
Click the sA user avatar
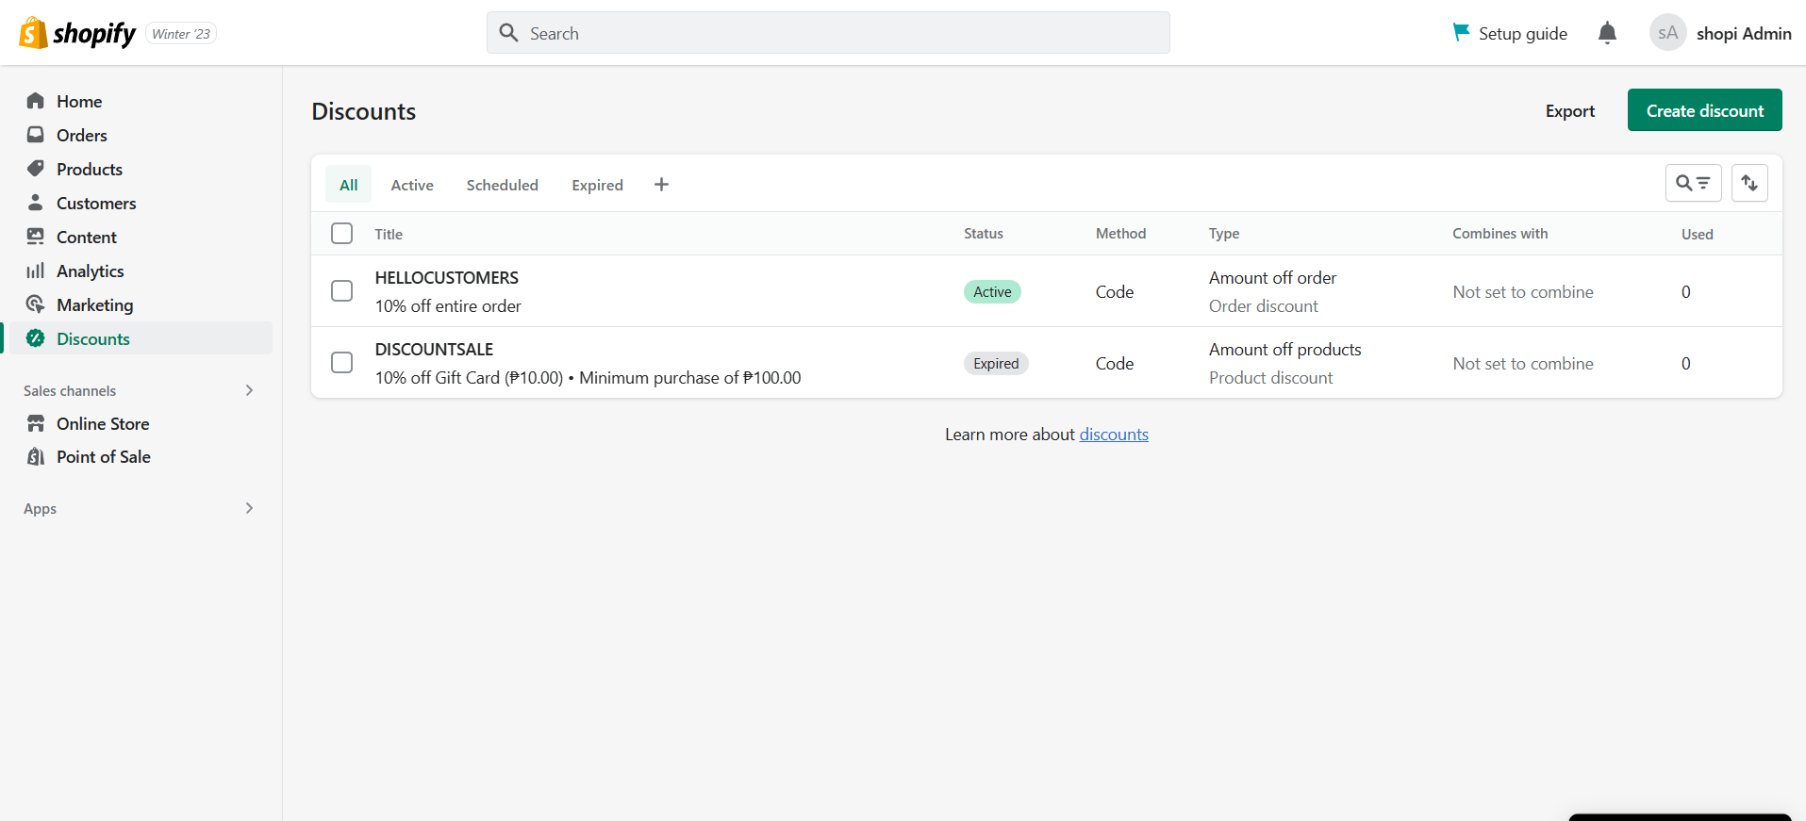1667,33
